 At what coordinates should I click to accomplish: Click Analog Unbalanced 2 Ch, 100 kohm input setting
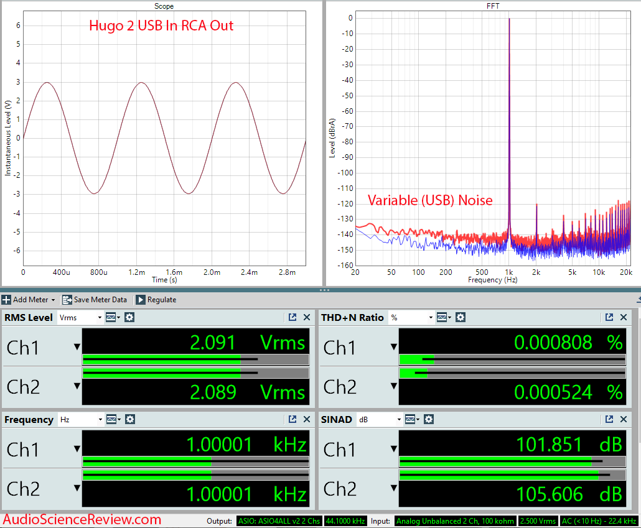point(455,521)
